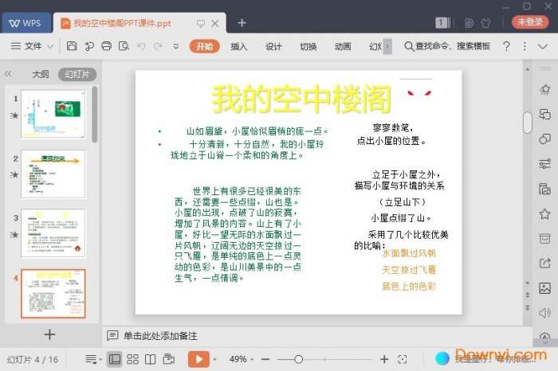Click the 查找命令、搜索模板 search box
This screenshot has width=558, height=371.
click(448, 46)
